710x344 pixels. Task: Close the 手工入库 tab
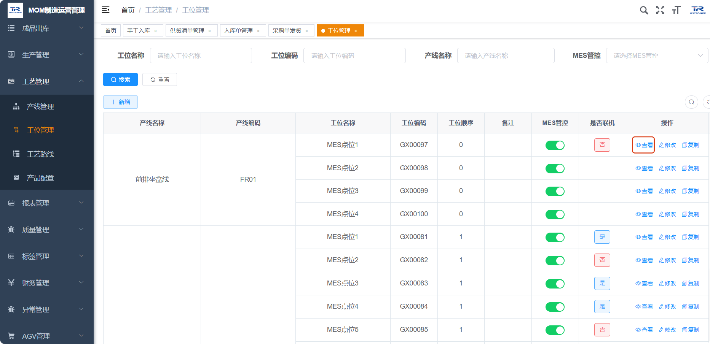click(x=155, y=31)
